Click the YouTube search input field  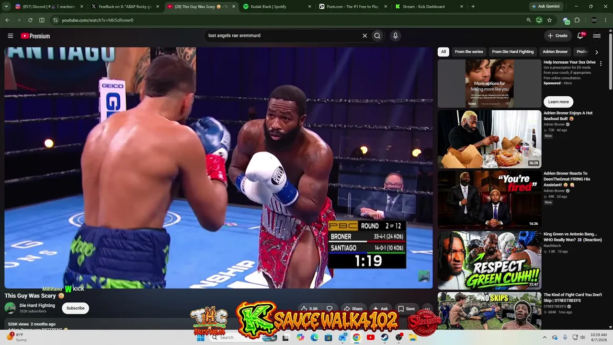[283, 35]
